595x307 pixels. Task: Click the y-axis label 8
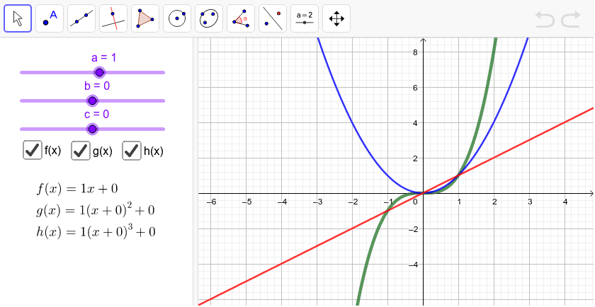(416, 52)
